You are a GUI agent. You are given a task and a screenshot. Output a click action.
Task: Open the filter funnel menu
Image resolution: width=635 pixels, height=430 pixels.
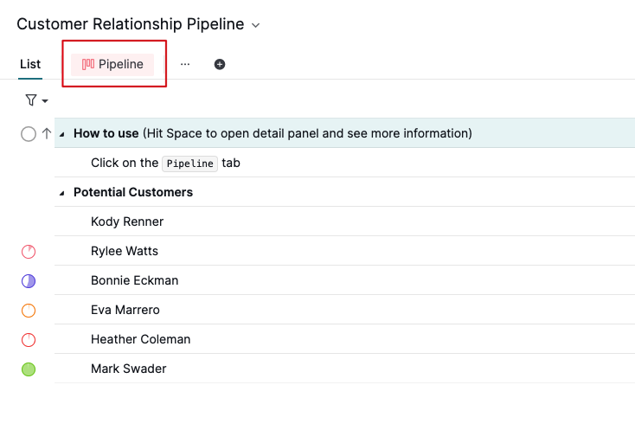36,100
